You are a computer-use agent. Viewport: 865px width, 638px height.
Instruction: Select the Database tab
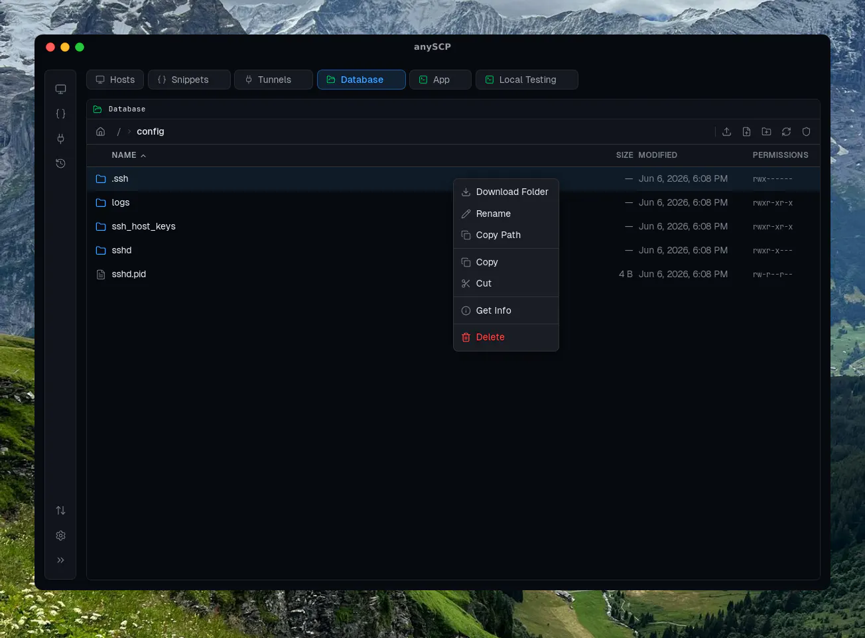tap(362, 80)
